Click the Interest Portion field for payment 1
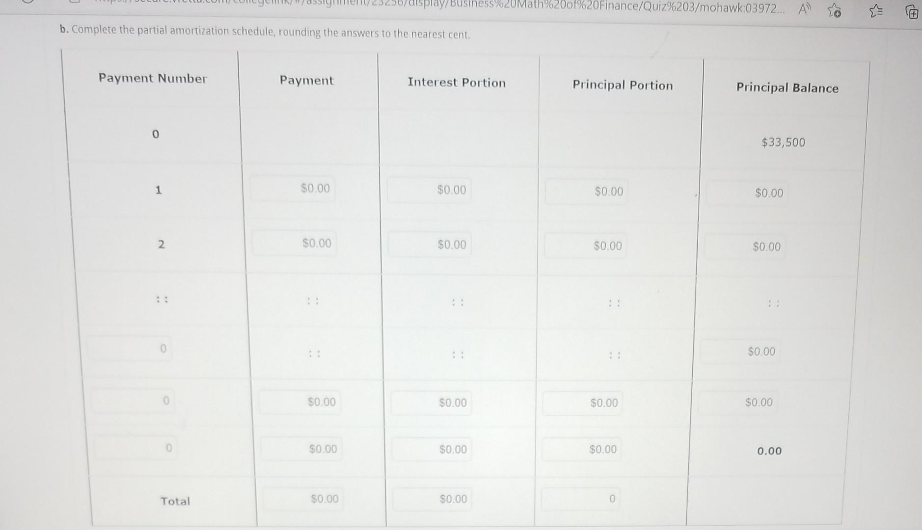Viewport: 922px width, 530px height. point(429,191)
